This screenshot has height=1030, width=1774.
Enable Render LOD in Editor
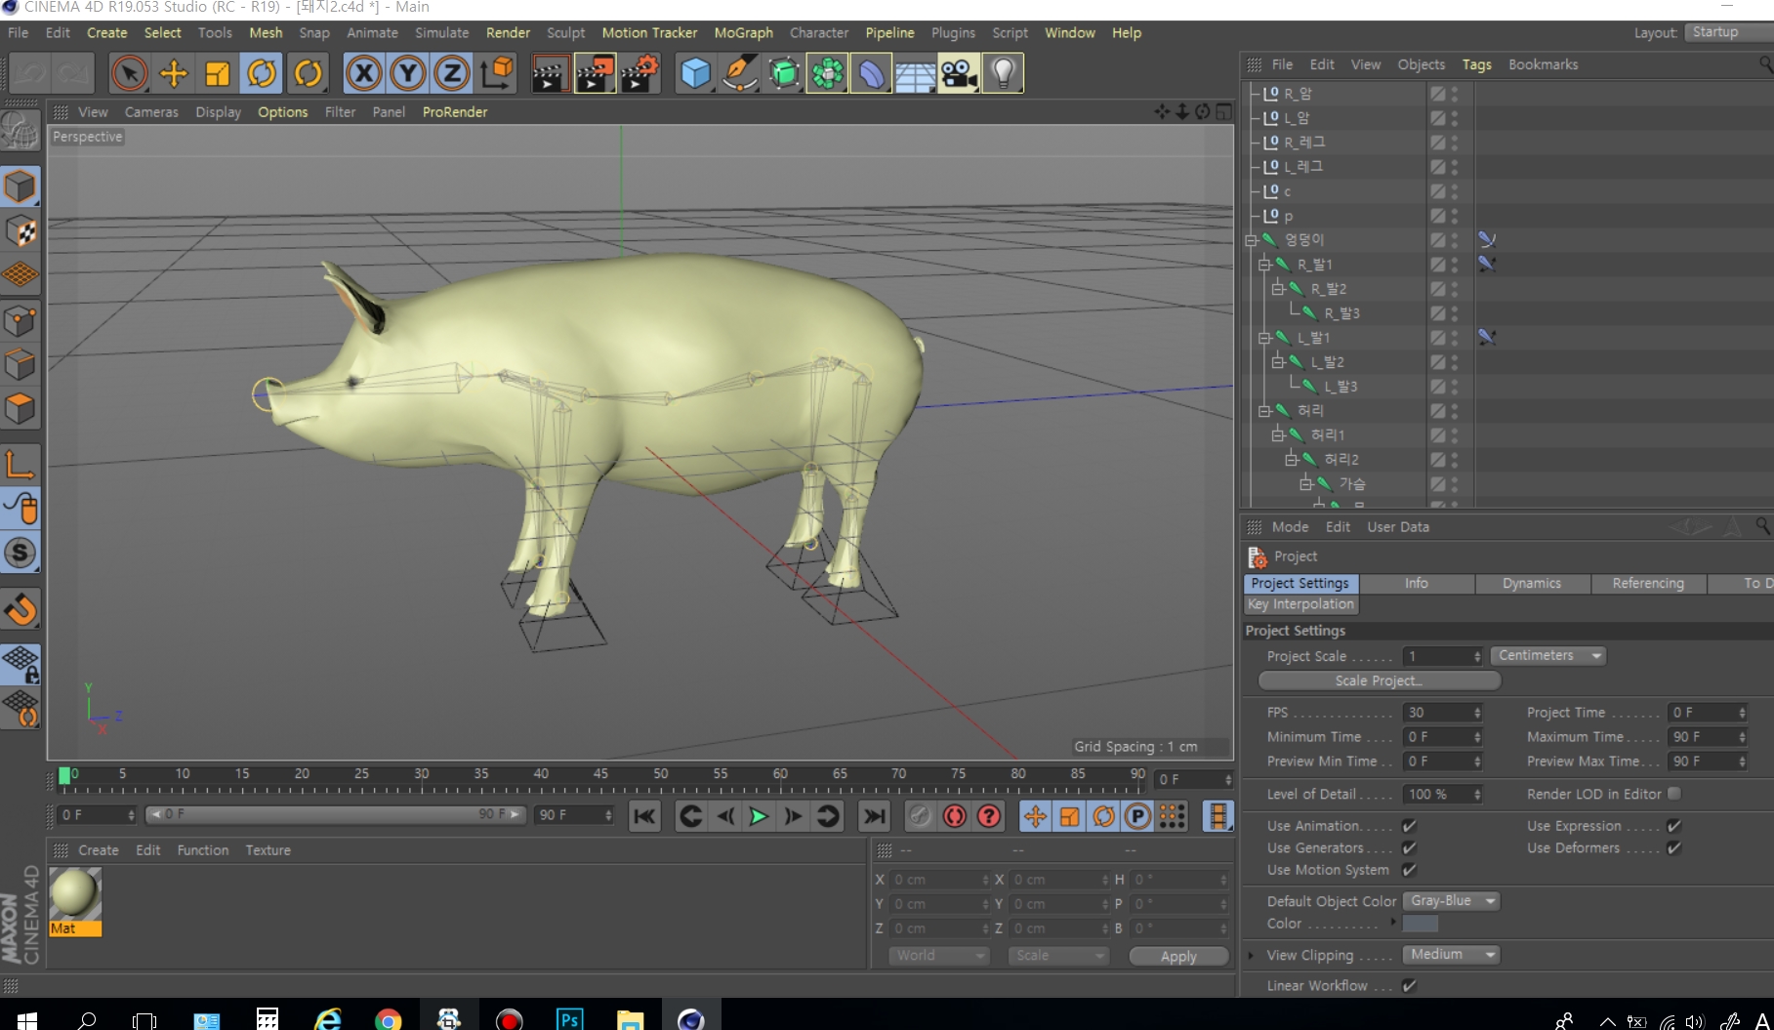click(1674, 794)
